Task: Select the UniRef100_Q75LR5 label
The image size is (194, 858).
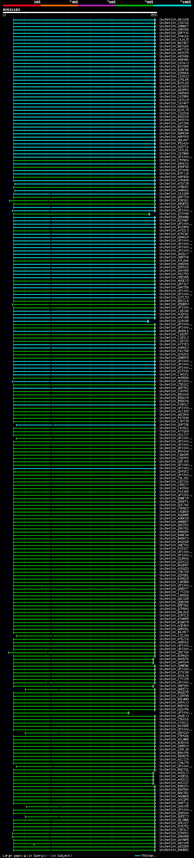Action: (174, 80)
